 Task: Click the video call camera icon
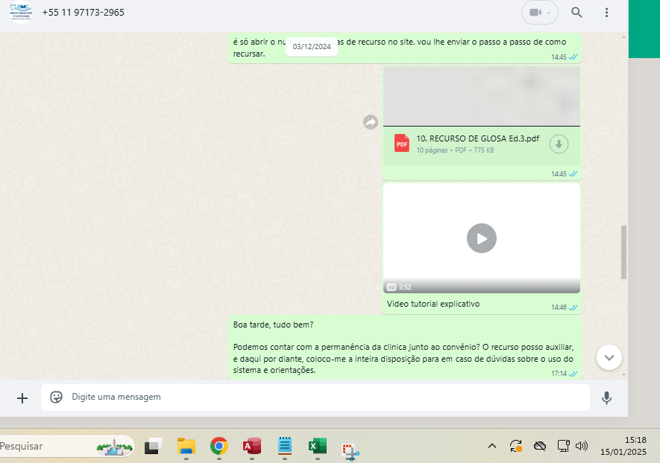(x=535, y=13)
